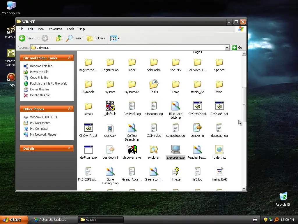This screenshot has height=224, width=298.
Task: Open the address bar dropdown arrow
Action: 227,48
